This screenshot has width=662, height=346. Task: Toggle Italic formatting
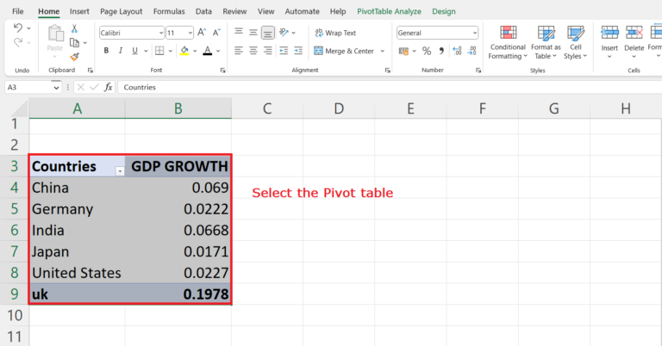click(x=119, y=51)
